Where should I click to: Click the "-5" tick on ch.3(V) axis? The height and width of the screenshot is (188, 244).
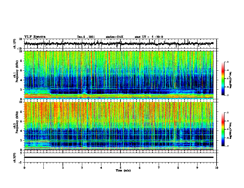point(21,163)
